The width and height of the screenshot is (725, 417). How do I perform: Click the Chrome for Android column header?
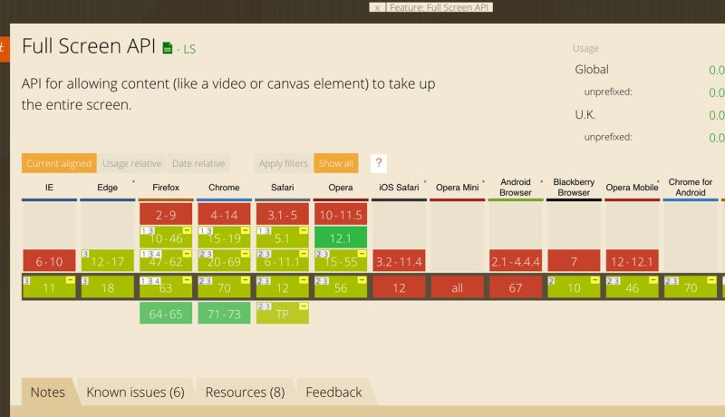point(690,188)
